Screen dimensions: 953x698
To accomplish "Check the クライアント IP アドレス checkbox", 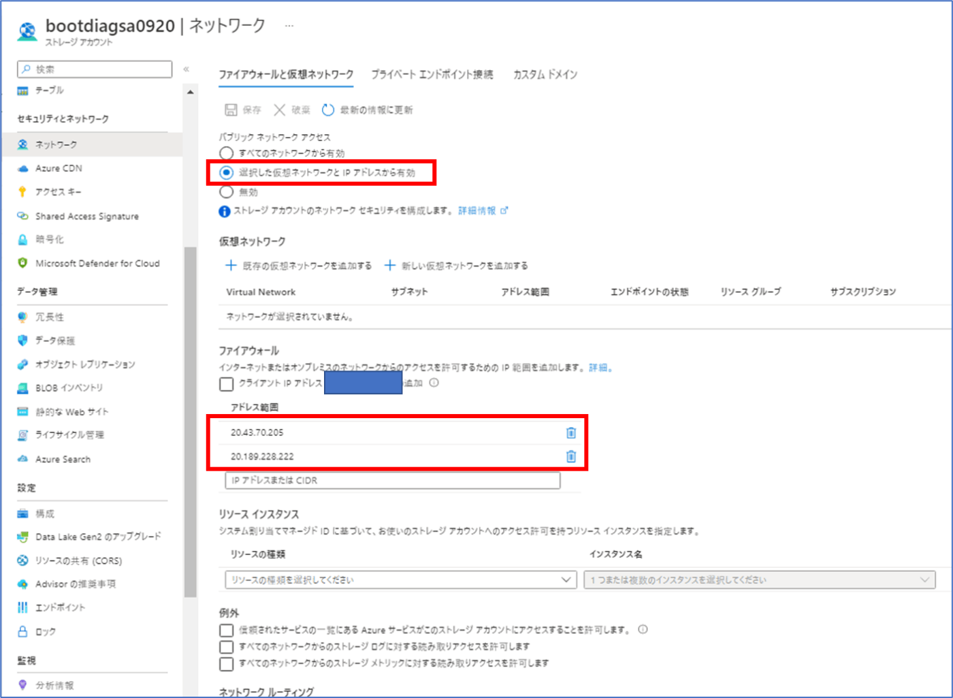I will [x=227, y=383].
